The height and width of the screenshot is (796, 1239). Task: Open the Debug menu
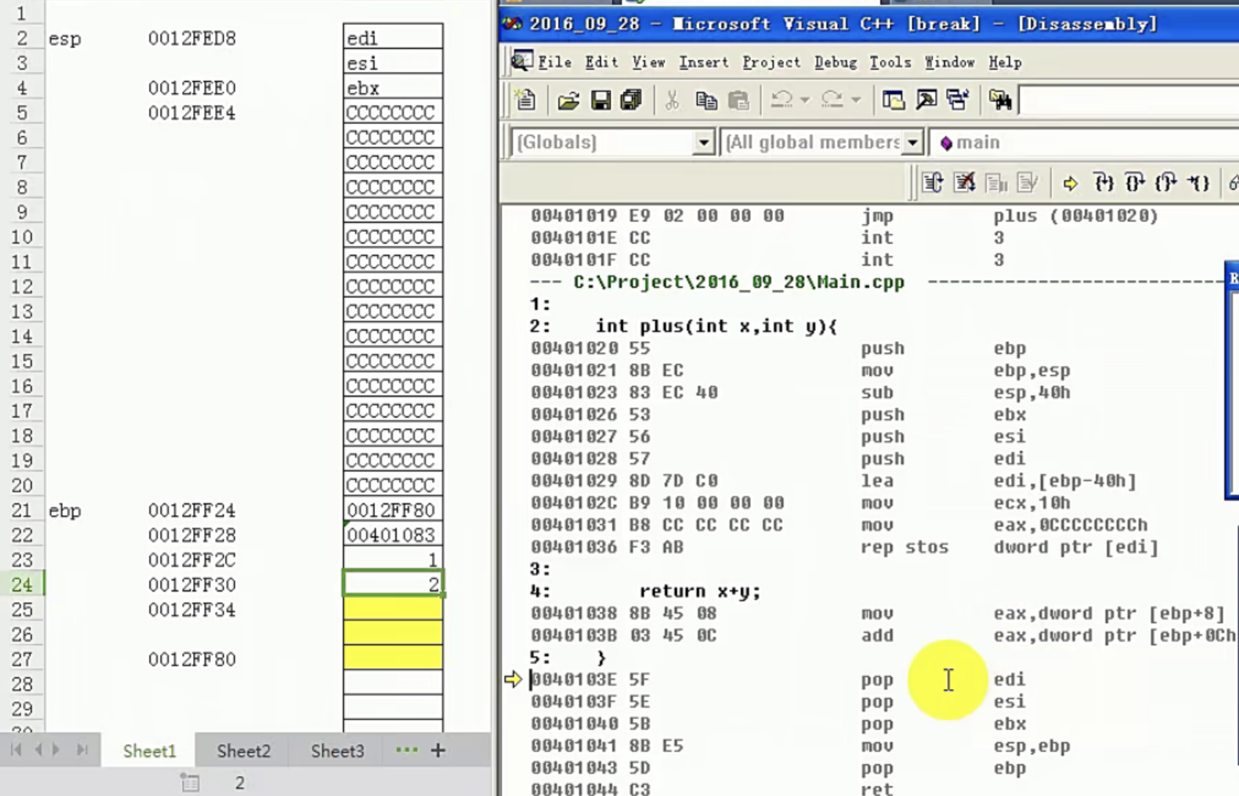point(835,62)
